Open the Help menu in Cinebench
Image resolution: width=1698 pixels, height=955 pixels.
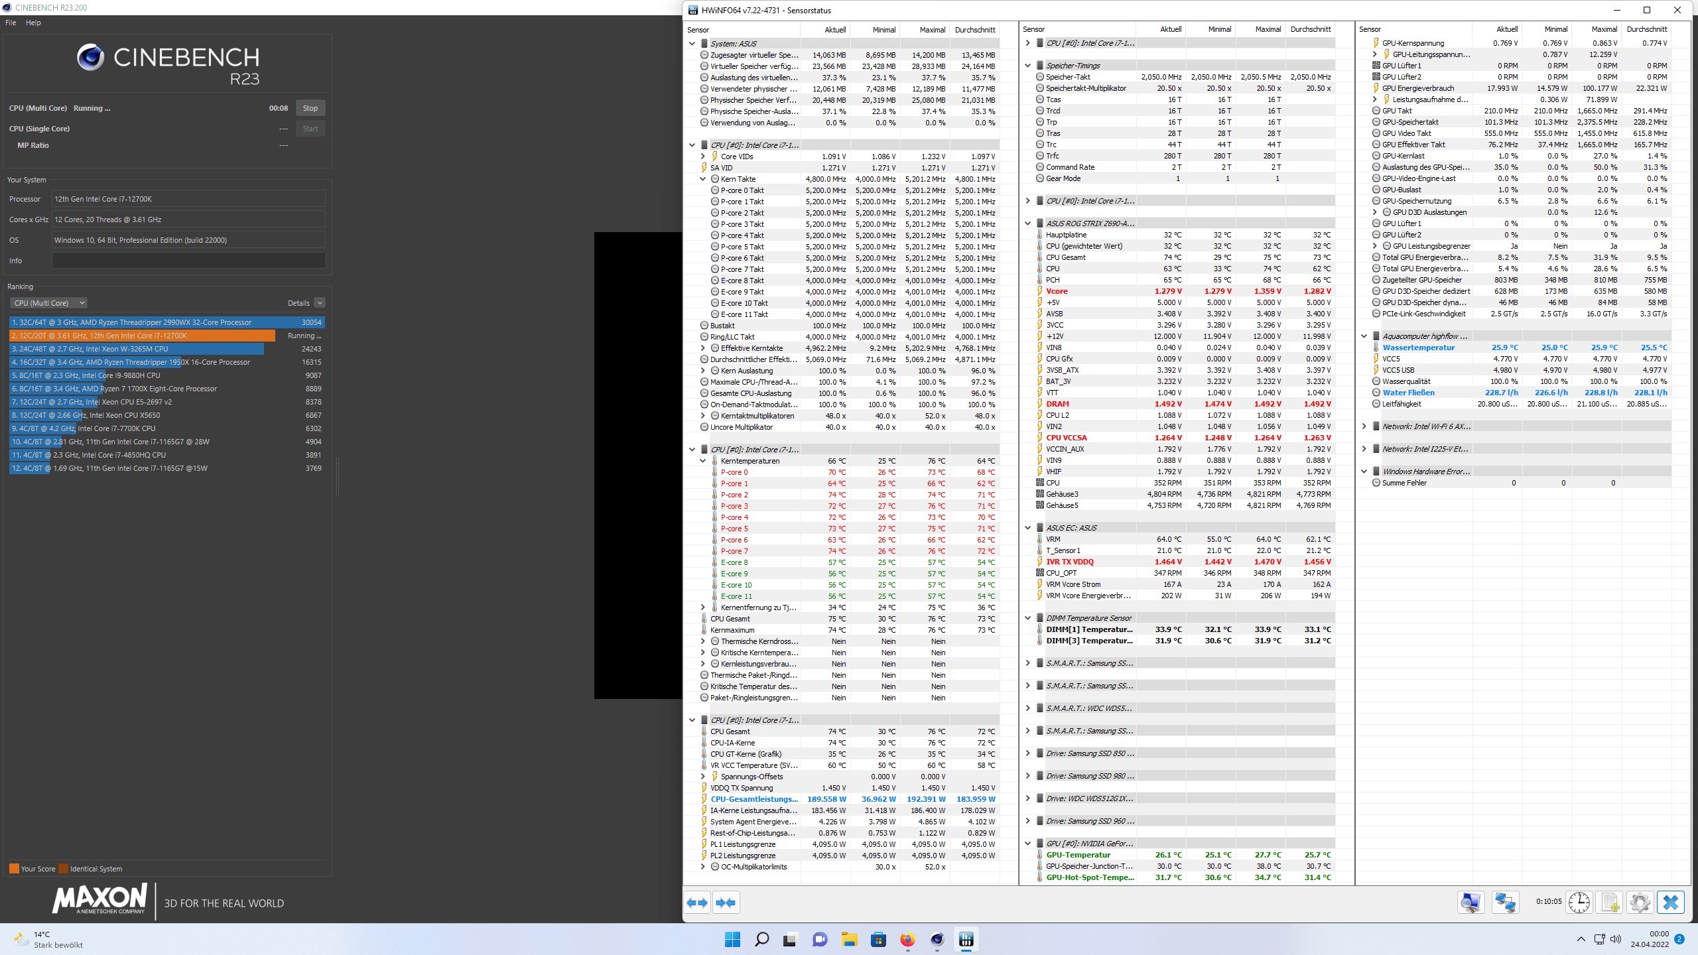point(33,23)
